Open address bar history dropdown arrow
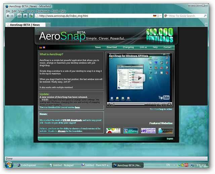Image resolution: width=215 pixels, height=174 pixels. [161, 16]
